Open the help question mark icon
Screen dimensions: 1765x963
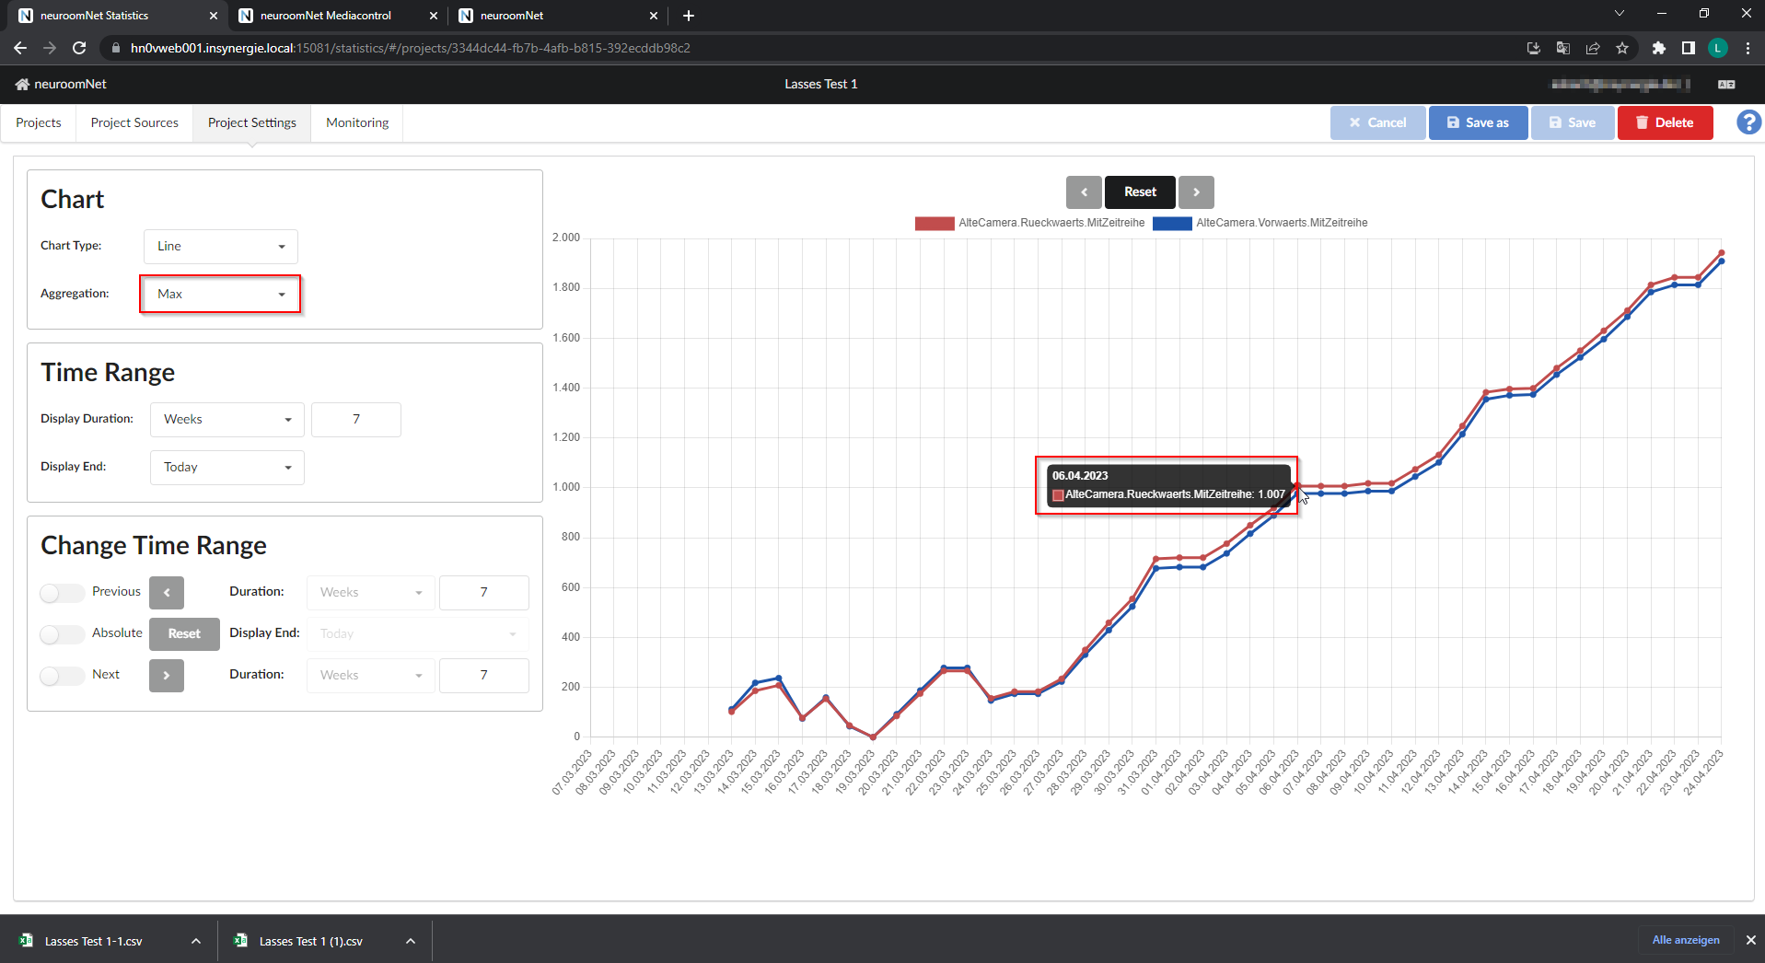(1748, 122)
